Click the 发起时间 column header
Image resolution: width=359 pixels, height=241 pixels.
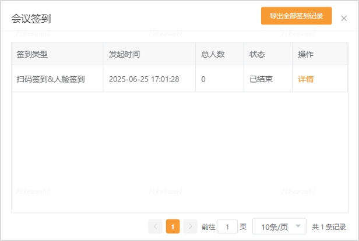pos(124,54)
